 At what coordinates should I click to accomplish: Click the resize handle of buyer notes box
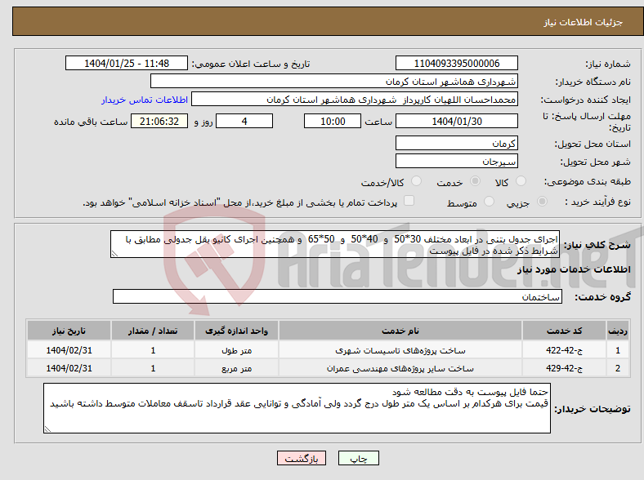[47, 429]
